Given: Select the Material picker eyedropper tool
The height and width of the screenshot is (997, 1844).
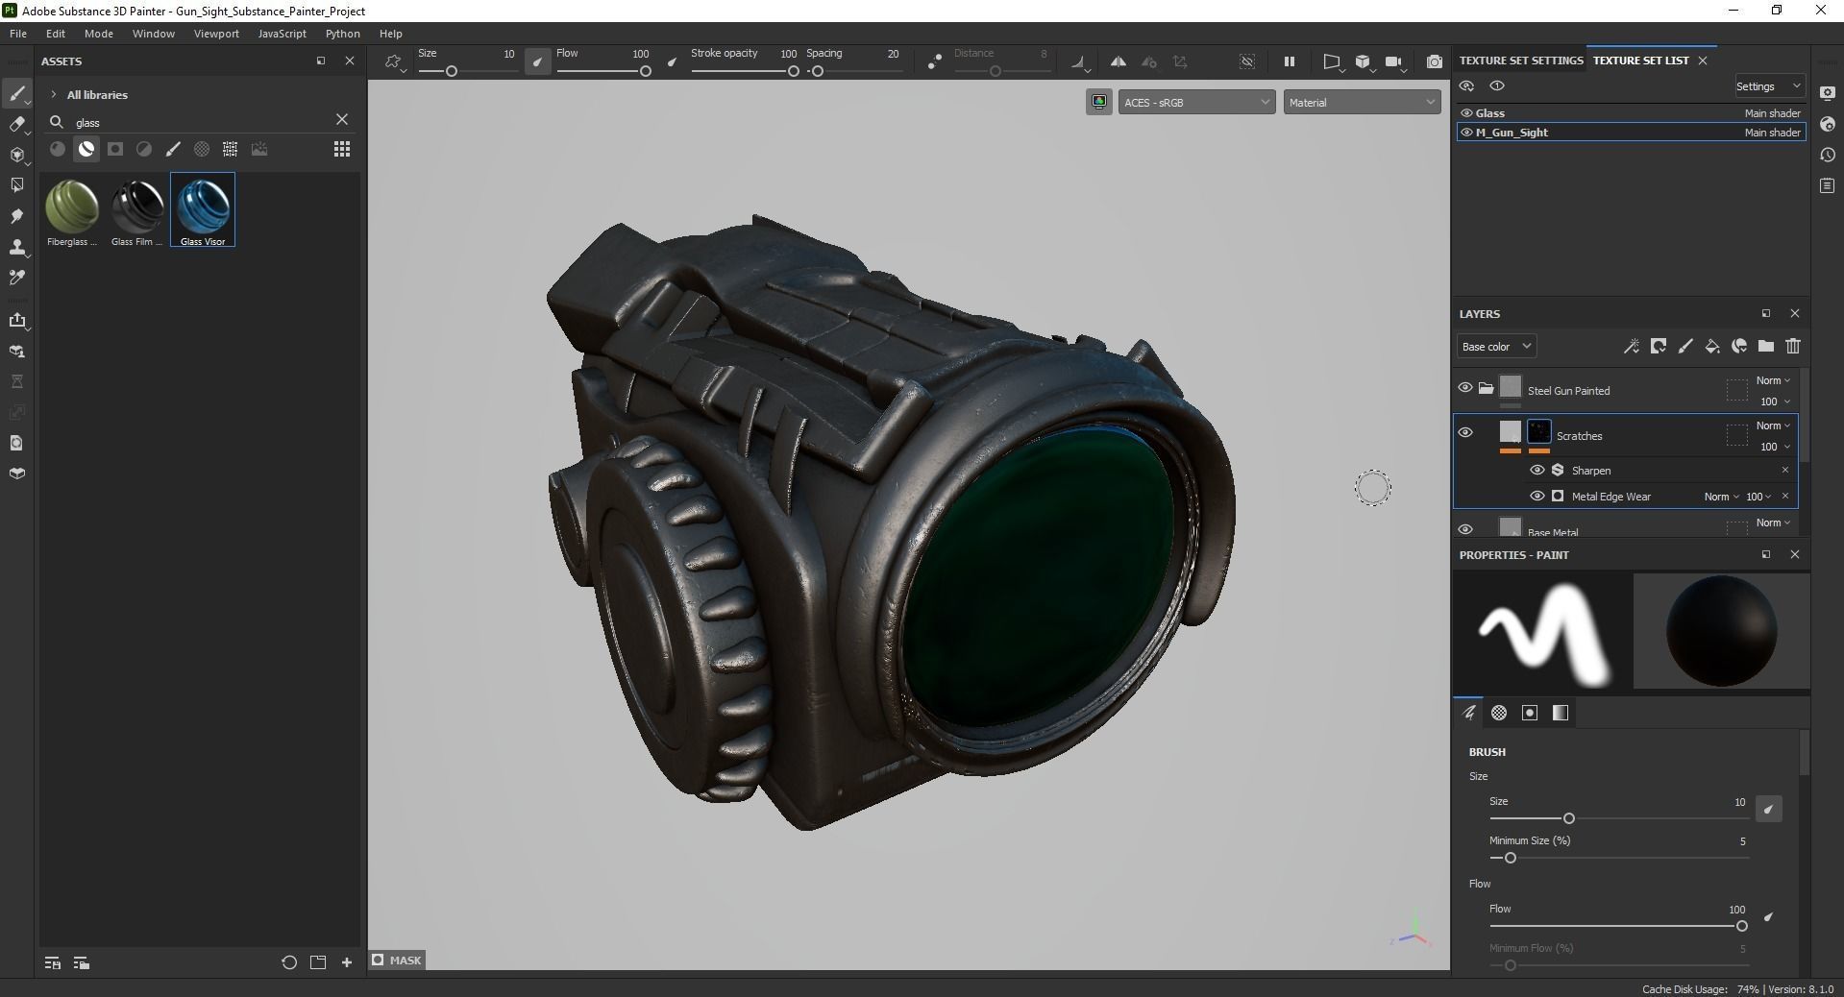Looking at the screenshot, I should click(16, 278).
